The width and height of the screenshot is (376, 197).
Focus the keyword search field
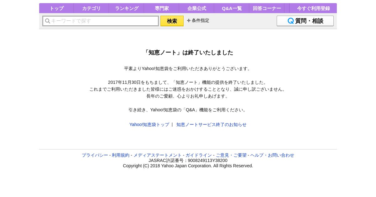[x=101, y=21]
